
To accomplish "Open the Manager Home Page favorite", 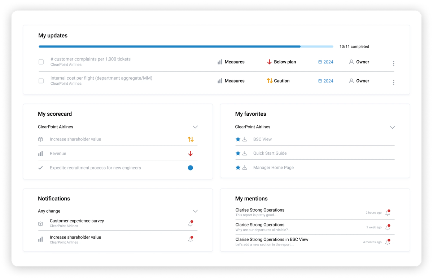I will coord(274,168).
